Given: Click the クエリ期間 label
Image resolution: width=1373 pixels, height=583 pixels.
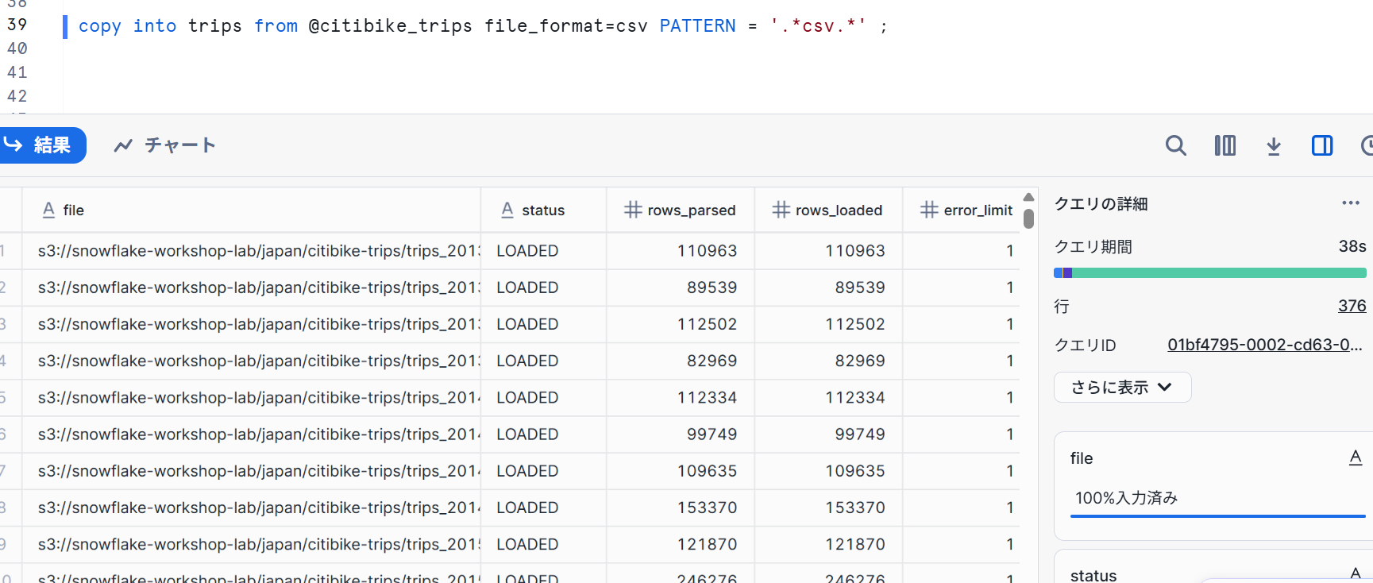Looking at the screenshot, I should point(1093,247).
